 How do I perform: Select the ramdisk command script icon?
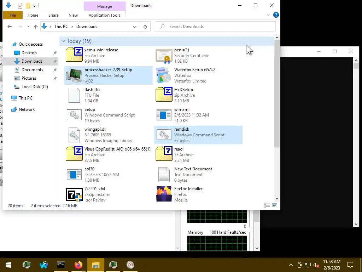(x=164, y=135)
